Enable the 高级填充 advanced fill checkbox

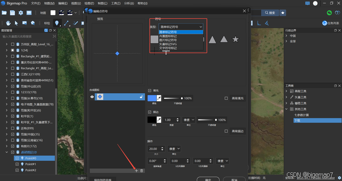click(226, 99)
